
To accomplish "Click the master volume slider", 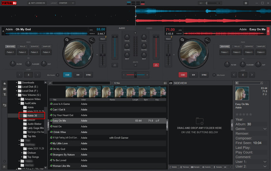I will point(213,3).
